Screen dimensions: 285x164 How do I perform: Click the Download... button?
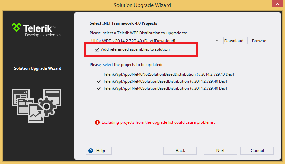pyautogui.click(x=235, y=41)
